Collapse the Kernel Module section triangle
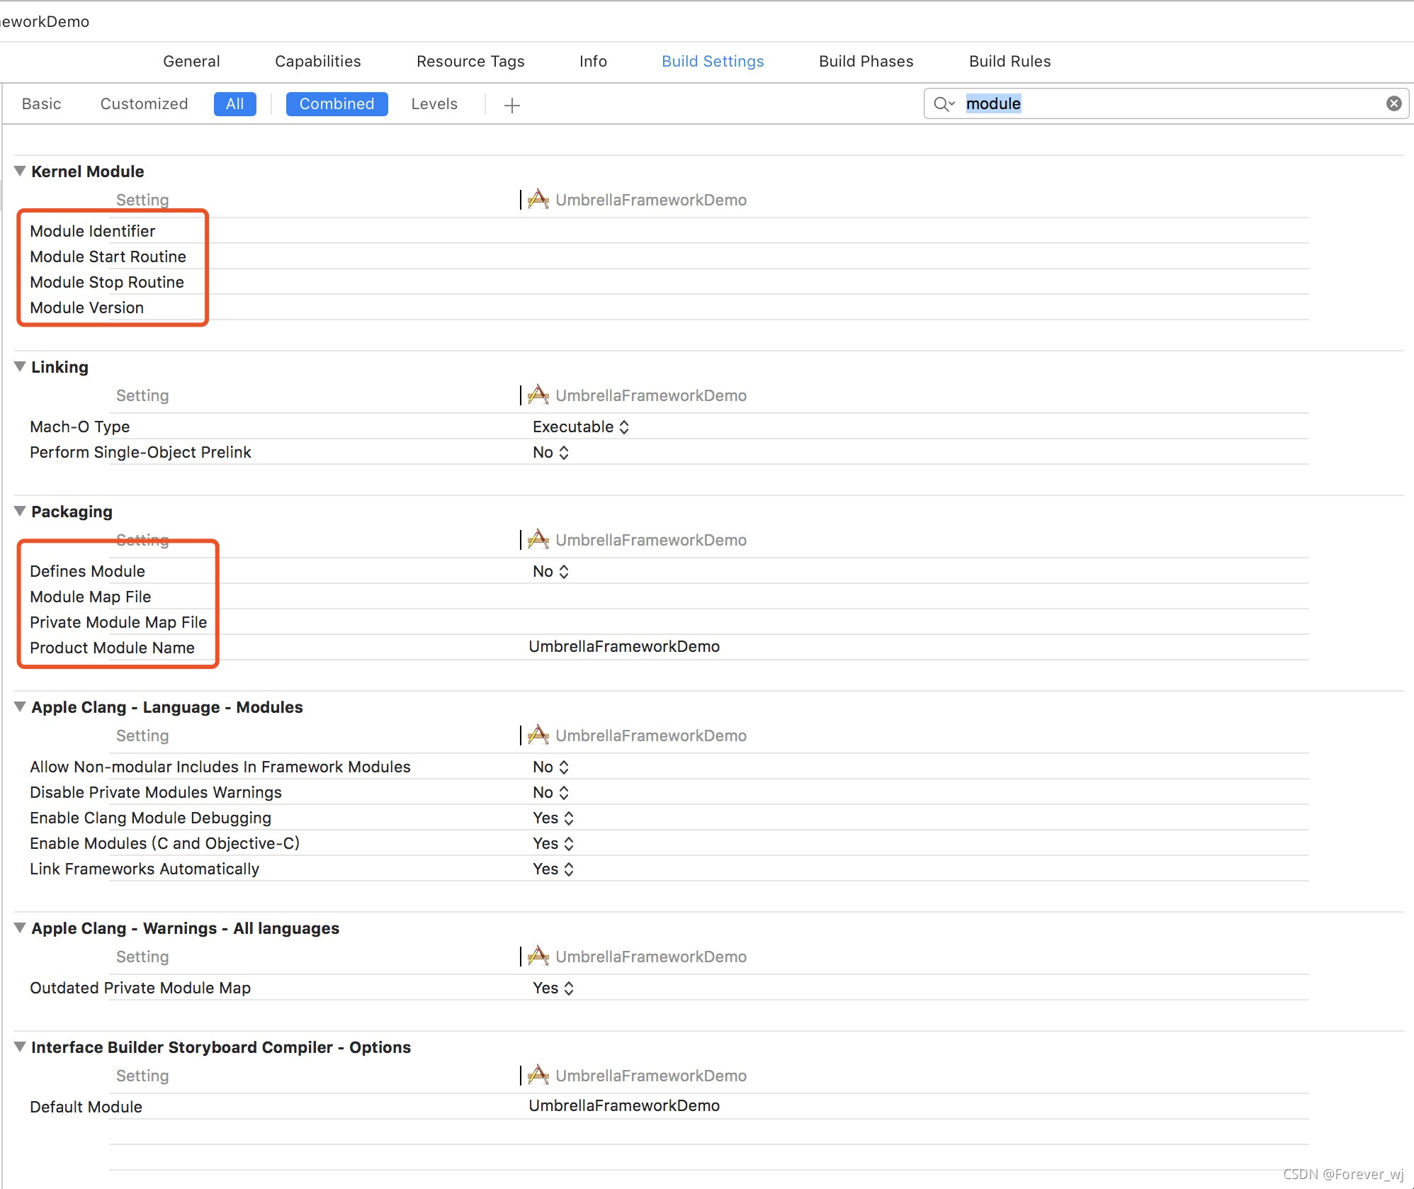This screenshot has height=1189, width=1414. [20, 171]
